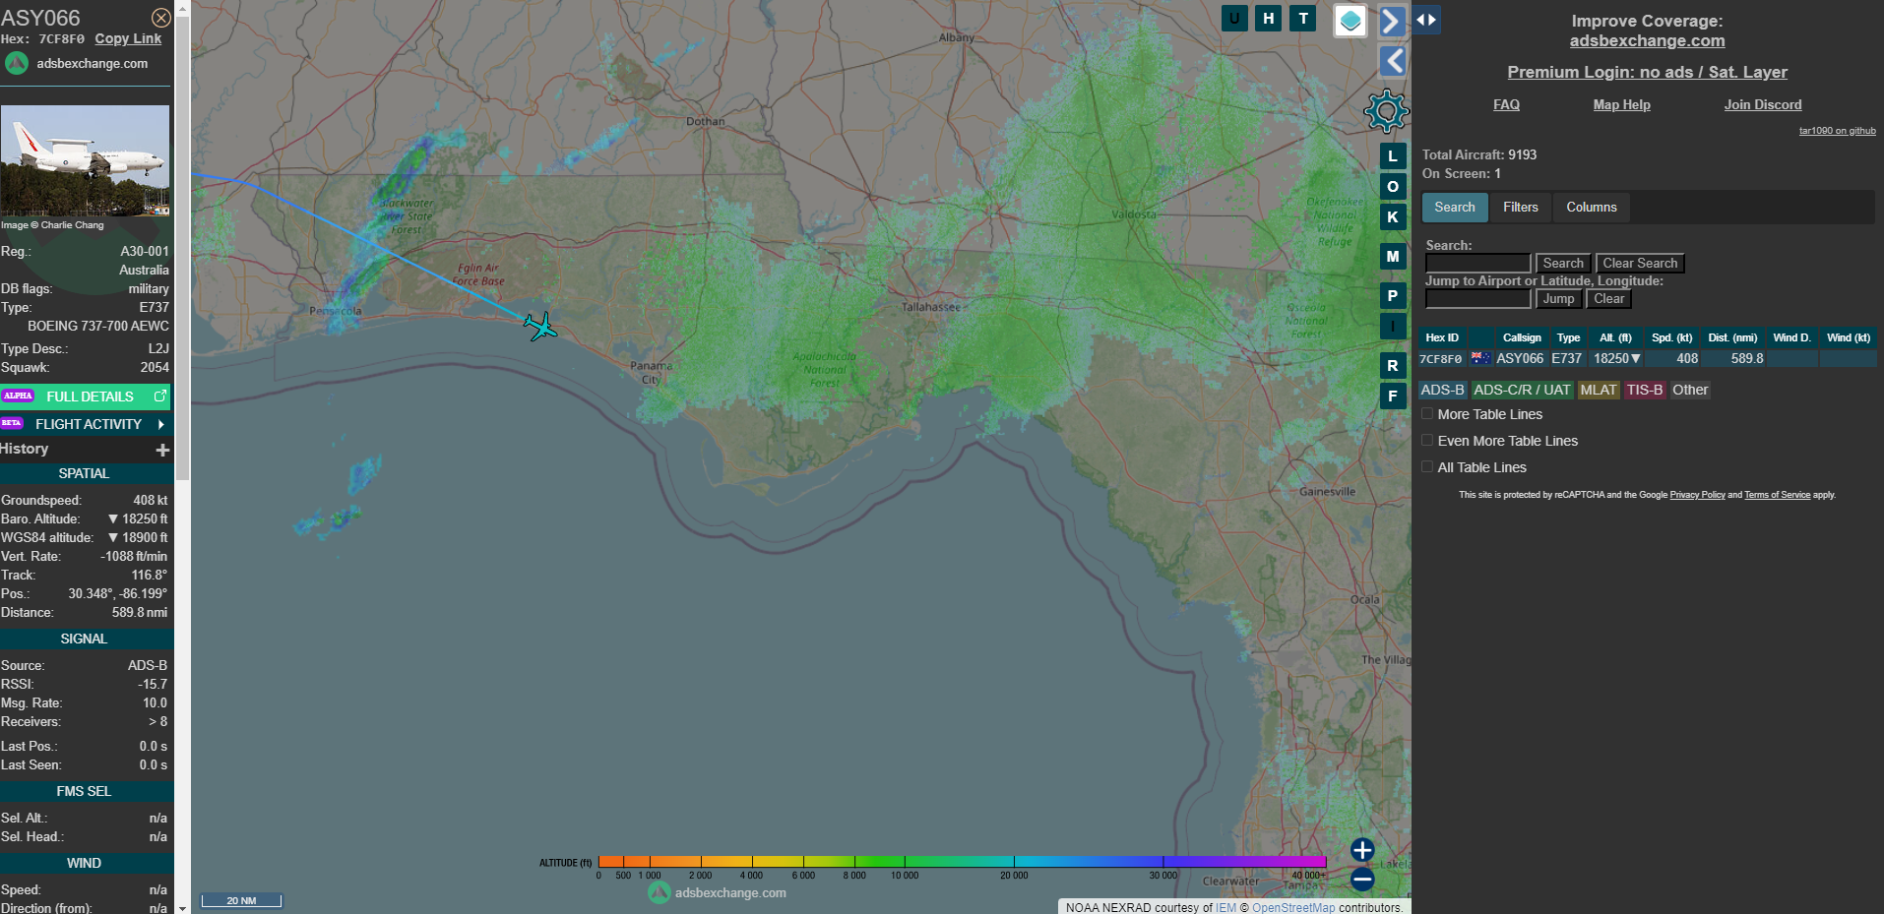Click the T map toggle button
1884x914 pixels.
(1303, 18)
